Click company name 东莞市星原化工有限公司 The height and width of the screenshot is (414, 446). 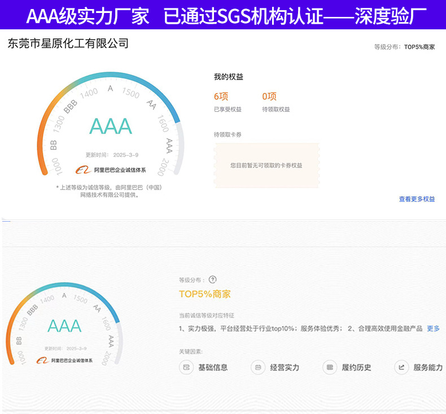pyautogui.click(x=68, y=43)
